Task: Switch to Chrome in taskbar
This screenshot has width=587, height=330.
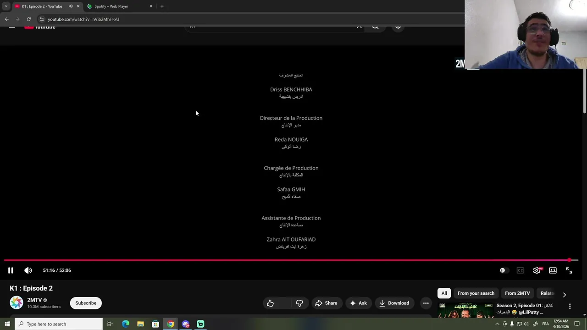Action: pyautogui.click(x=171, y=324)
